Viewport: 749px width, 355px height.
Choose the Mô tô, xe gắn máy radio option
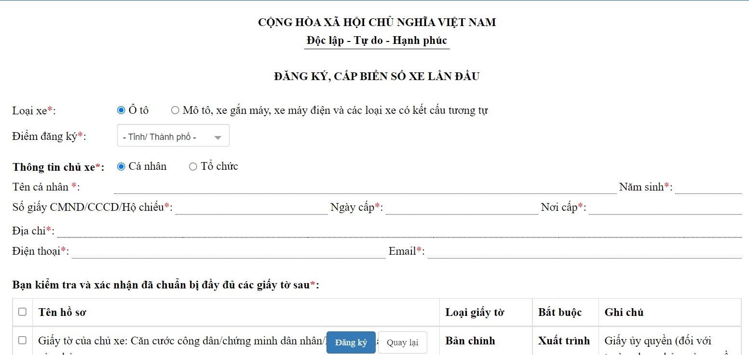coord(175,110)
